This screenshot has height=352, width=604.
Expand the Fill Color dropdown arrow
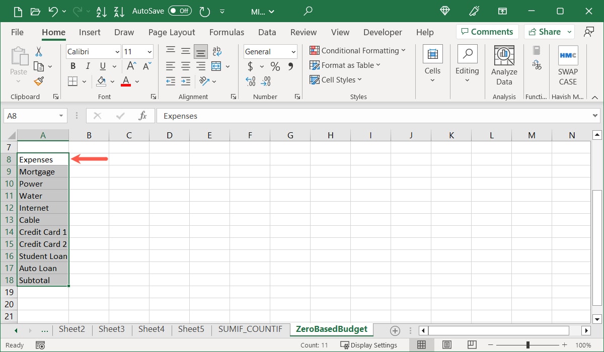click(113, 81)
